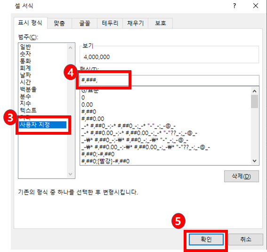The height and width of the screenshot is (252, 267).
Task: Choose the 텍스트 category
Action: 28,110
